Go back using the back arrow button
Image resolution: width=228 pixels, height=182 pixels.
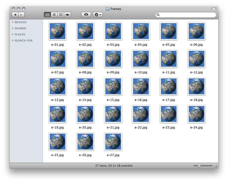15,15
